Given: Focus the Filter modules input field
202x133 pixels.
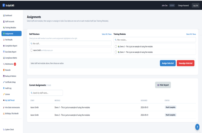Looking at the screenshot, I should pyautogui.click(x=155, y=40).
